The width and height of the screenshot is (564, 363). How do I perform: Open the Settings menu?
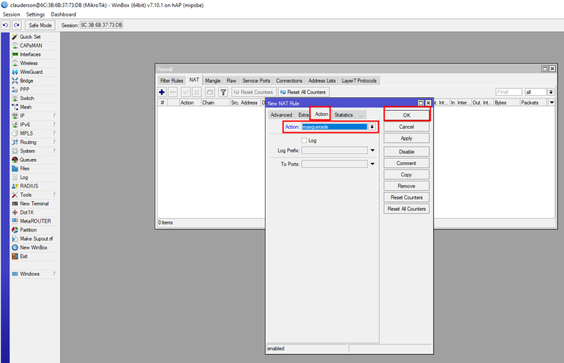coord(36,14)
